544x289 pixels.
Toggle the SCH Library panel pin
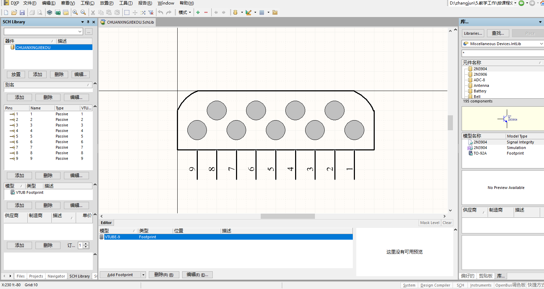tap(88, 22)
